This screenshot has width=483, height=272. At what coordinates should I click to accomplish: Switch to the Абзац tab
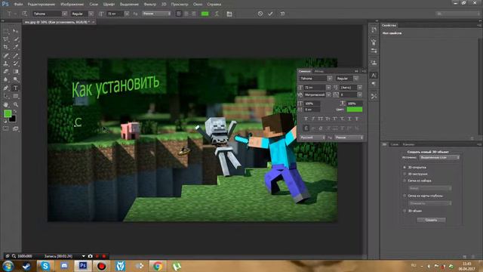[318, 71]
